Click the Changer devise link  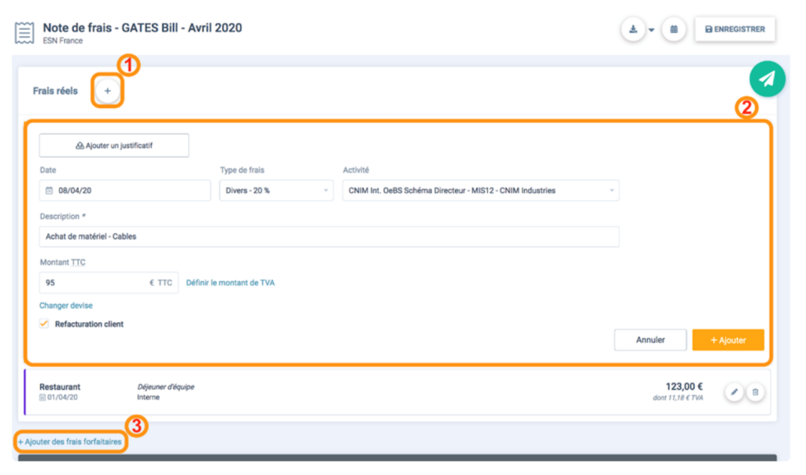pos(66,306)
